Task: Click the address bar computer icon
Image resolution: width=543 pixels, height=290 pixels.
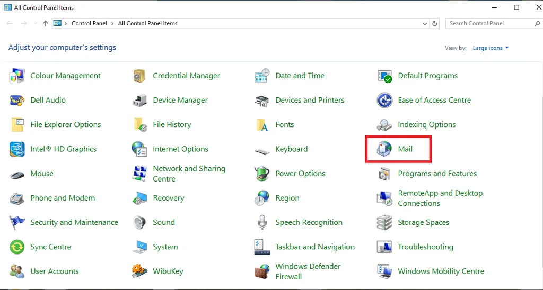Action: (x=57, y=23)
